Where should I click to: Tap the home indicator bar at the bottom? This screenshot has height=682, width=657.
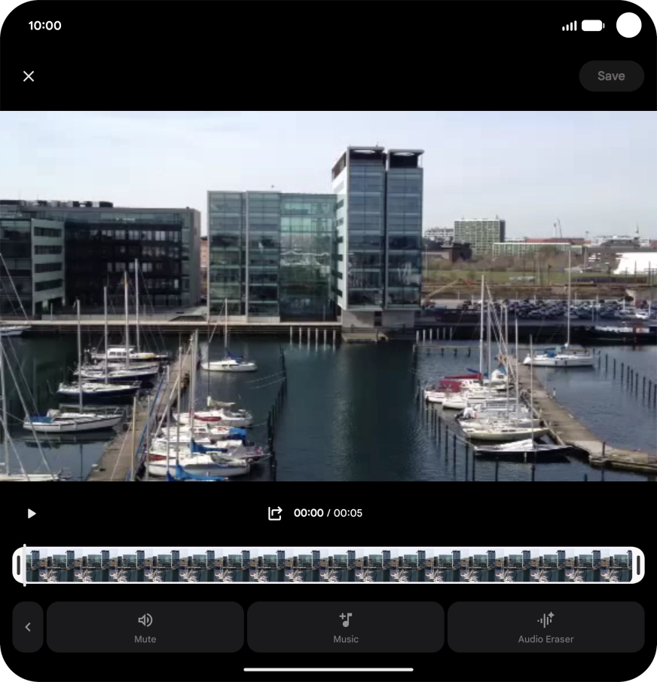pos(328,669)
